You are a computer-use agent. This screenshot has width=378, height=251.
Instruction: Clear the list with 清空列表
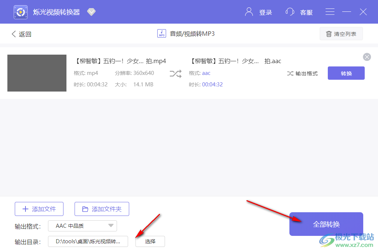tap(341, 34)
